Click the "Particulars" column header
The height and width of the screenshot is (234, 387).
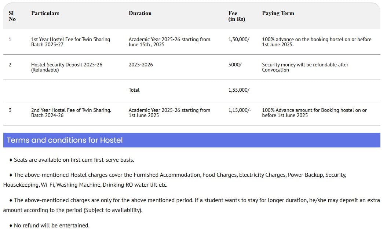[x=45, y=13]
